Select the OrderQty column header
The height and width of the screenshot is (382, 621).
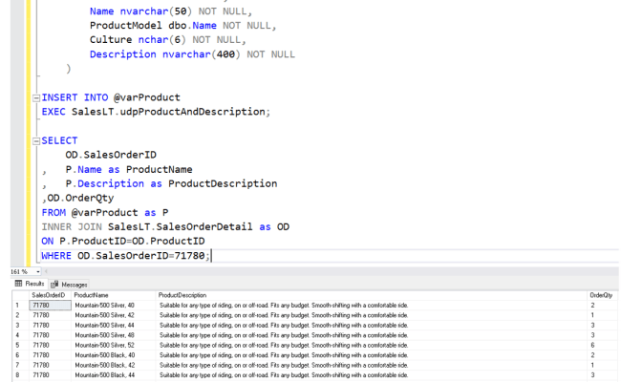click(602, 295)
